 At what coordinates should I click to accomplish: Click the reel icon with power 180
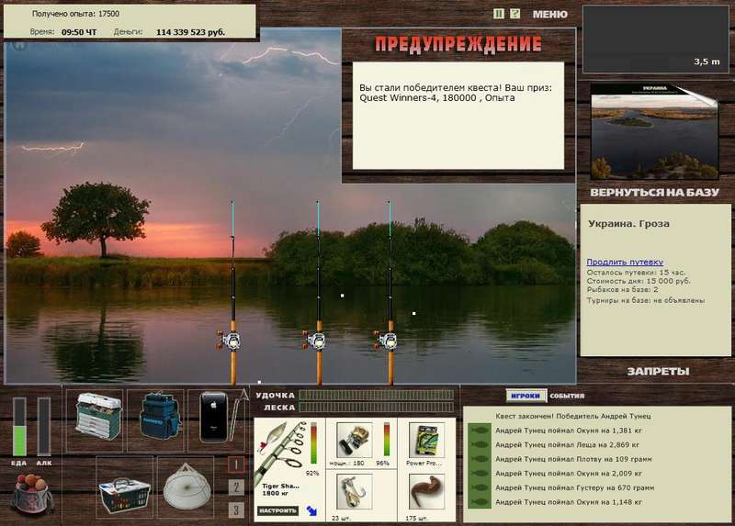click(x=355, y=441)
